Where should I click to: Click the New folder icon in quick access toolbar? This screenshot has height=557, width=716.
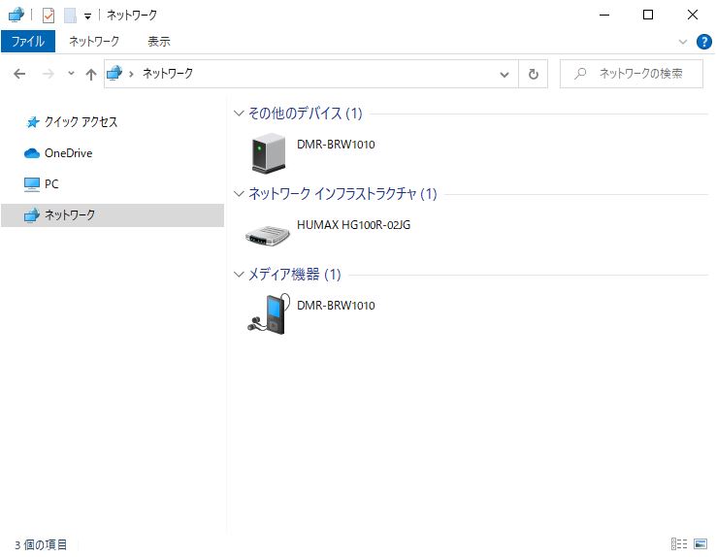[x=70, y=16]
